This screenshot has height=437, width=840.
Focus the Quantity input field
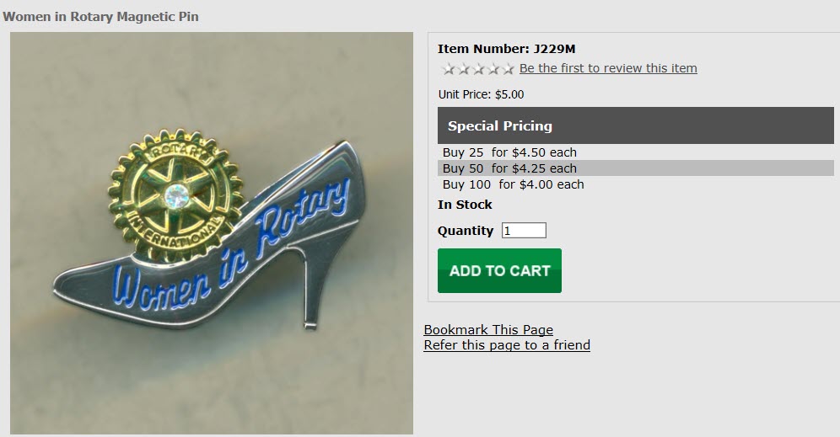click(524, 231)
